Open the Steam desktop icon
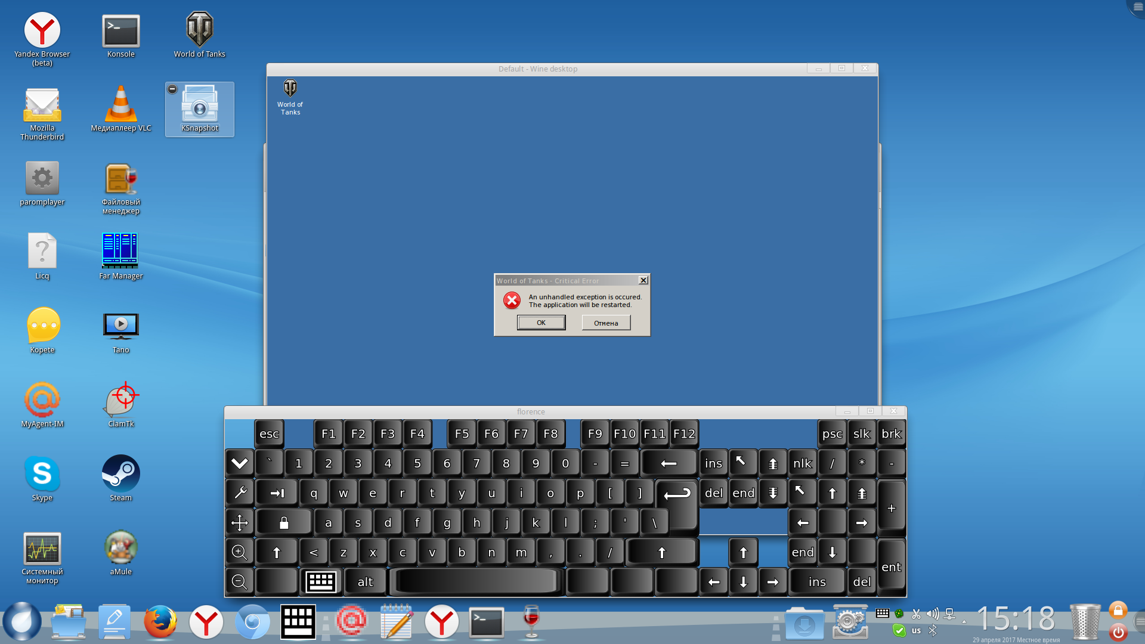 (121, 475)
